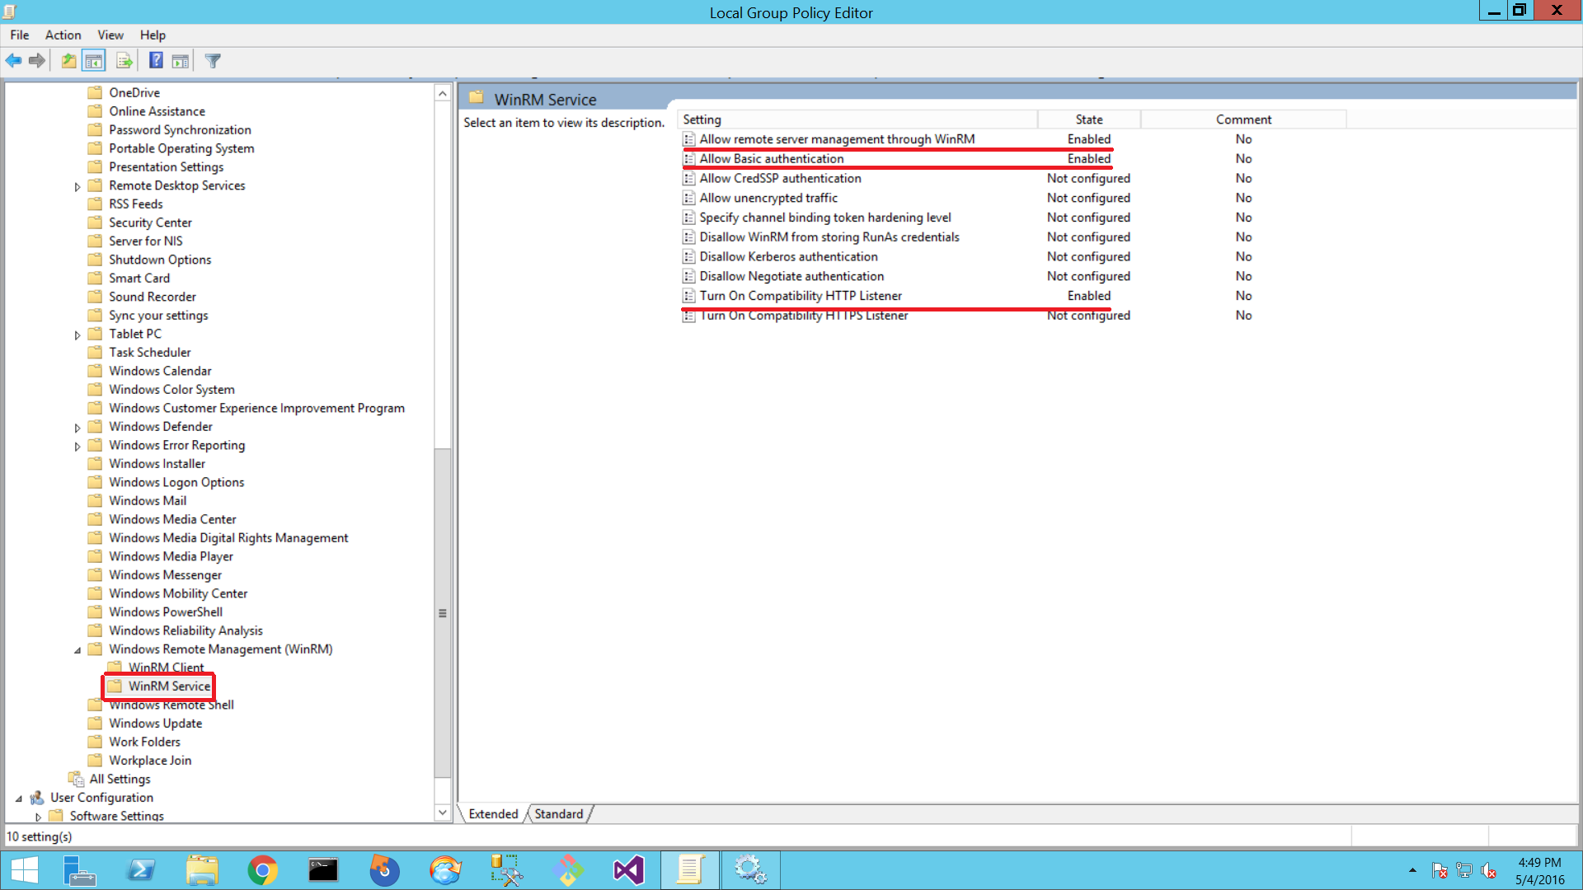Viewport: 1583px width, 890px height.
Task: Click the Up one level folder icon
Action: click(68, 60)
